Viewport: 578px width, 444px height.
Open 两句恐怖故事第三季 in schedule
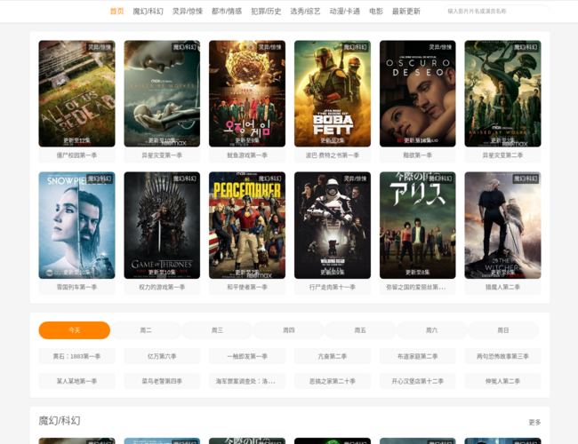(x=502, y=356)
